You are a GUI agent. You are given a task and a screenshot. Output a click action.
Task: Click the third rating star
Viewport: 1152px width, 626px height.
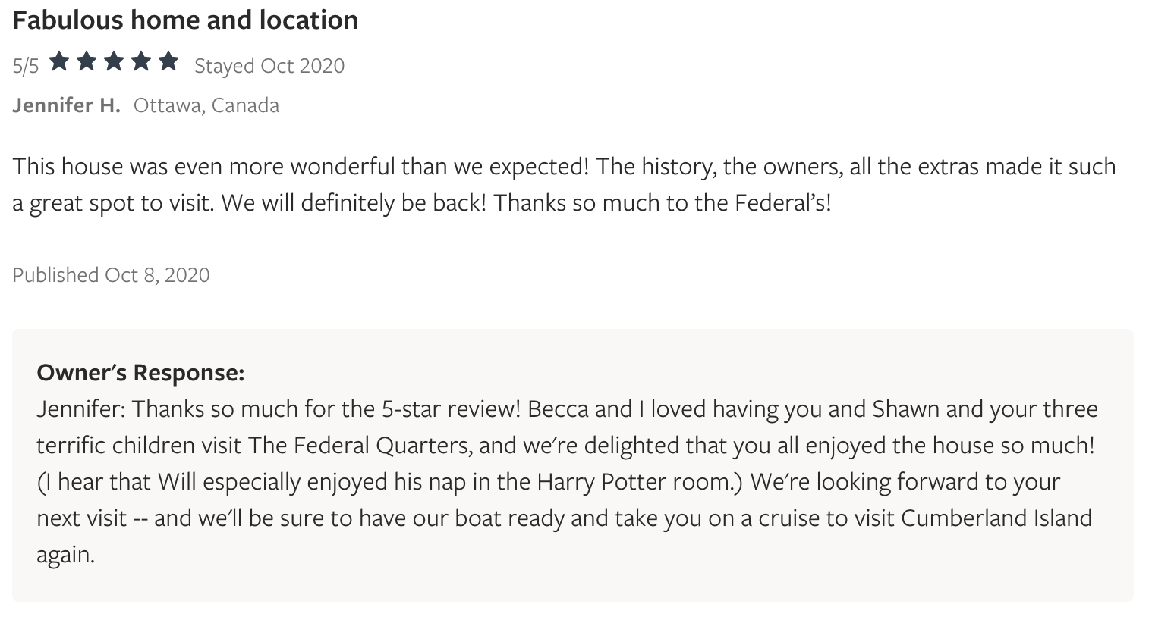pyautogui.click(x=114, y=61)
